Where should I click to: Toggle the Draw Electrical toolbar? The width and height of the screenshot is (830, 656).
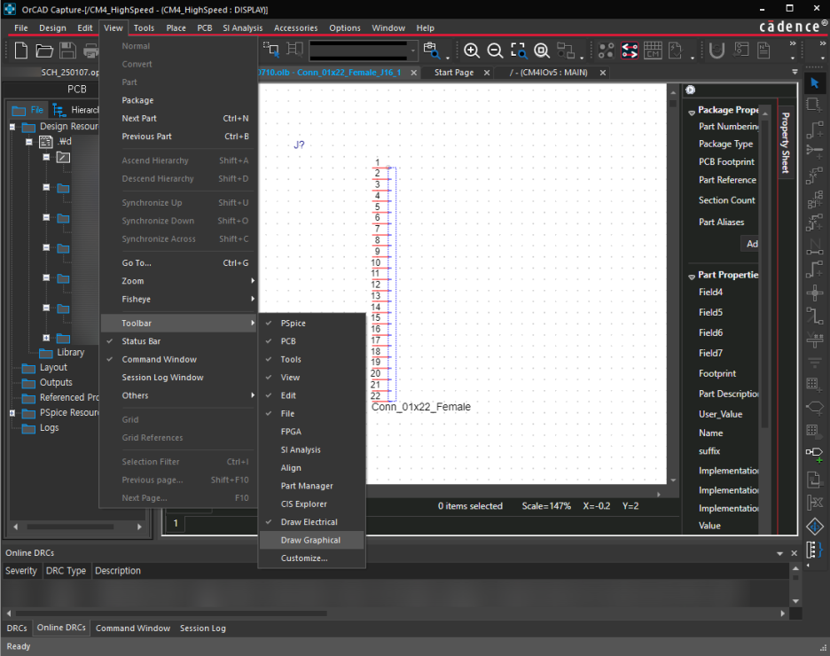tap(311, 522)
